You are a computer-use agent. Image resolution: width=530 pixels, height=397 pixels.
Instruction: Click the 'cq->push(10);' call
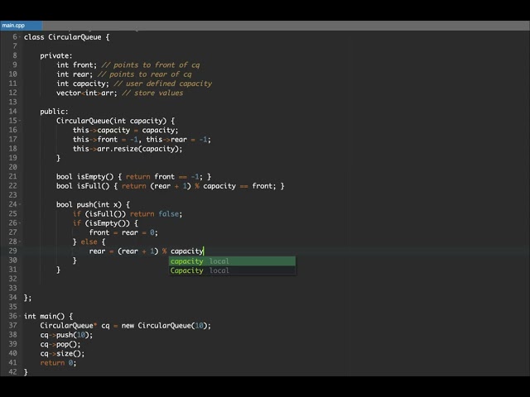pyautogui.click(x=66, y=335)
